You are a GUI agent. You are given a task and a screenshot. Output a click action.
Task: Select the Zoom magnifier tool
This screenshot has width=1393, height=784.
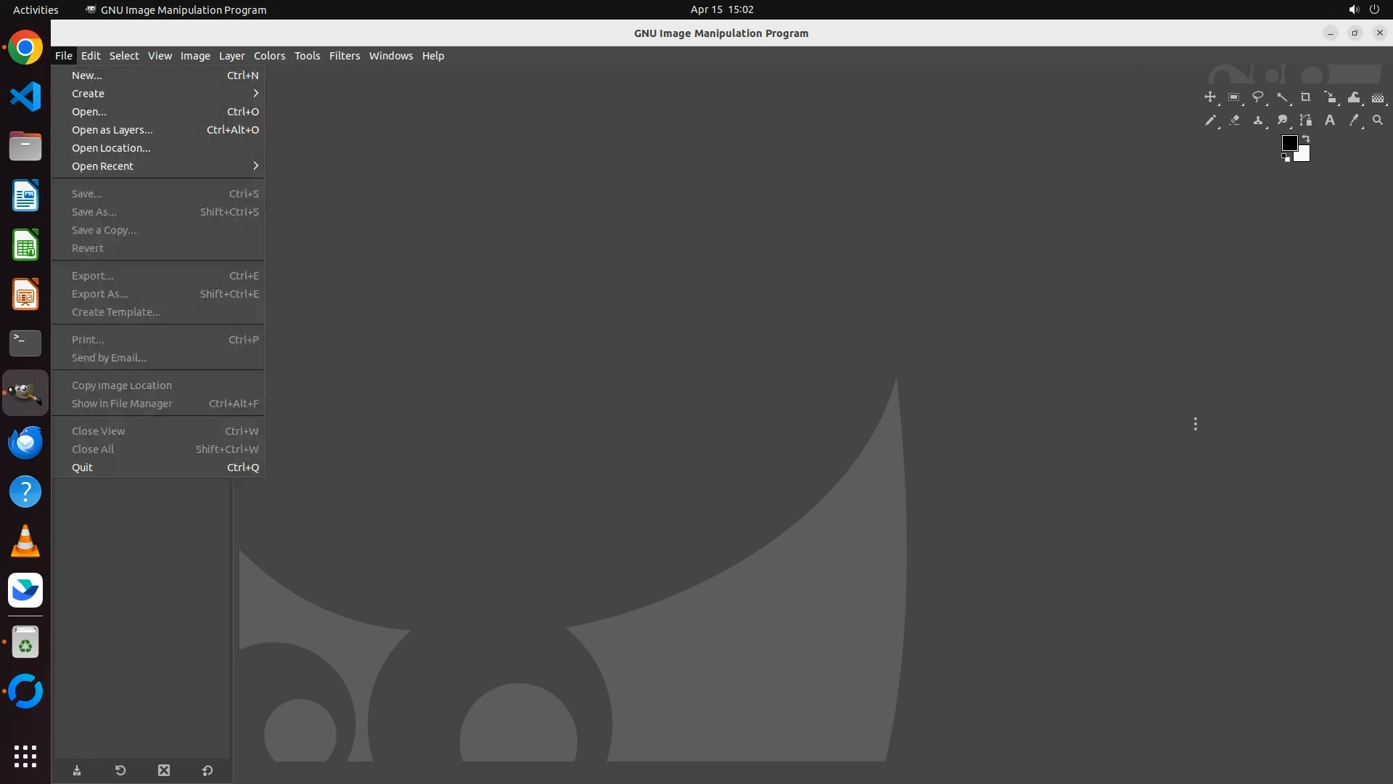click(1377, 121)
